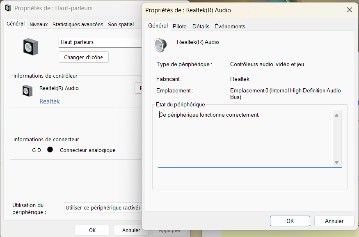Switch to the Niveaux tab
This screenshot has width=359, height=237.
point(39,24)
